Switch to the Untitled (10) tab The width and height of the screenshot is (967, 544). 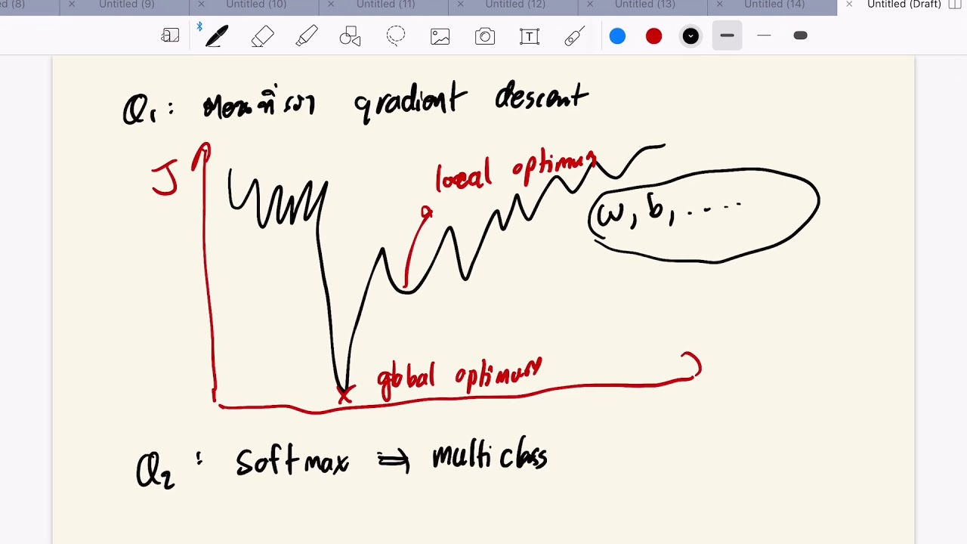point(256,5)
